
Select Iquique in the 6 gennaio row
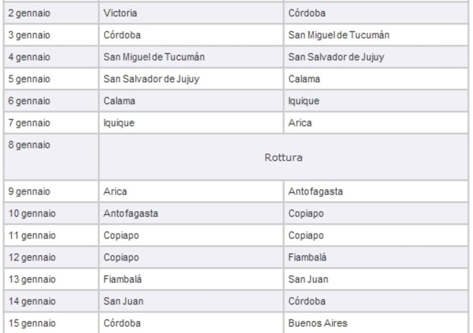coord(304,101)
